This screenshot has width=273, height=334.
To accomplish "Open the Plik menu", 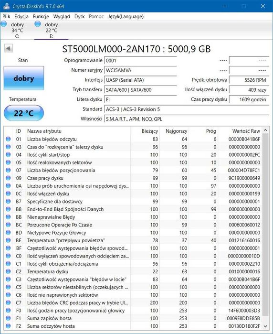I will point(6,16).
